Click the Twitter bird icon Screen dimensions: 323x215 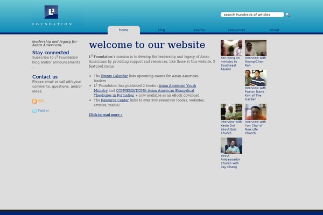pyautogui.click(x=34, y=111)
